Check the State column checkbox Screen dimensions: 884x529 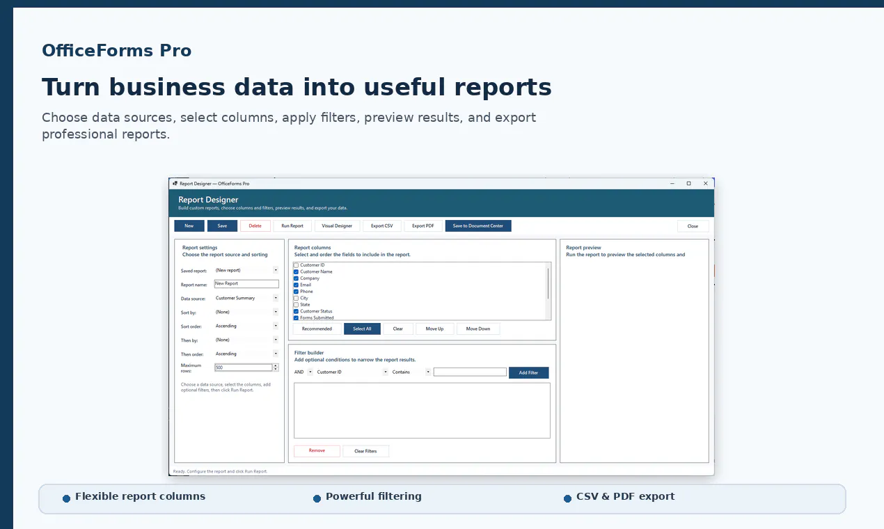[296, 305]
